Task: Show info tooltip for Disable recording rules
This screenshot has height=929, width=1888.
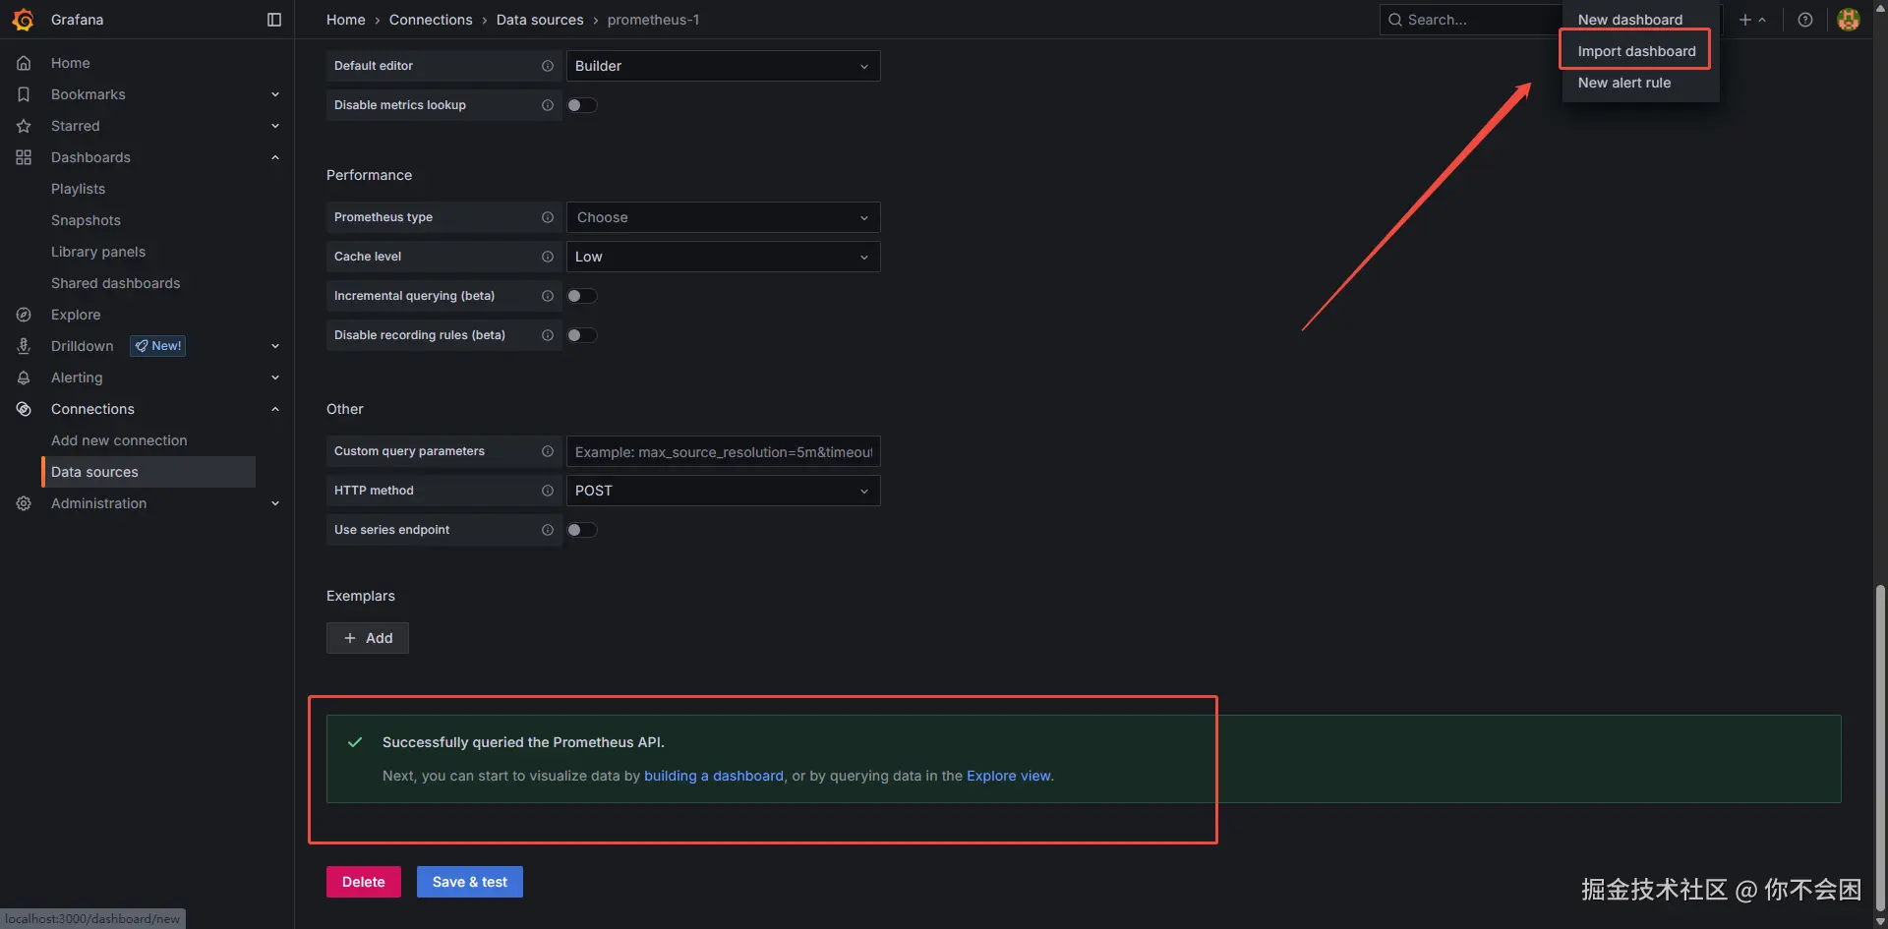Action: (548, 335)
